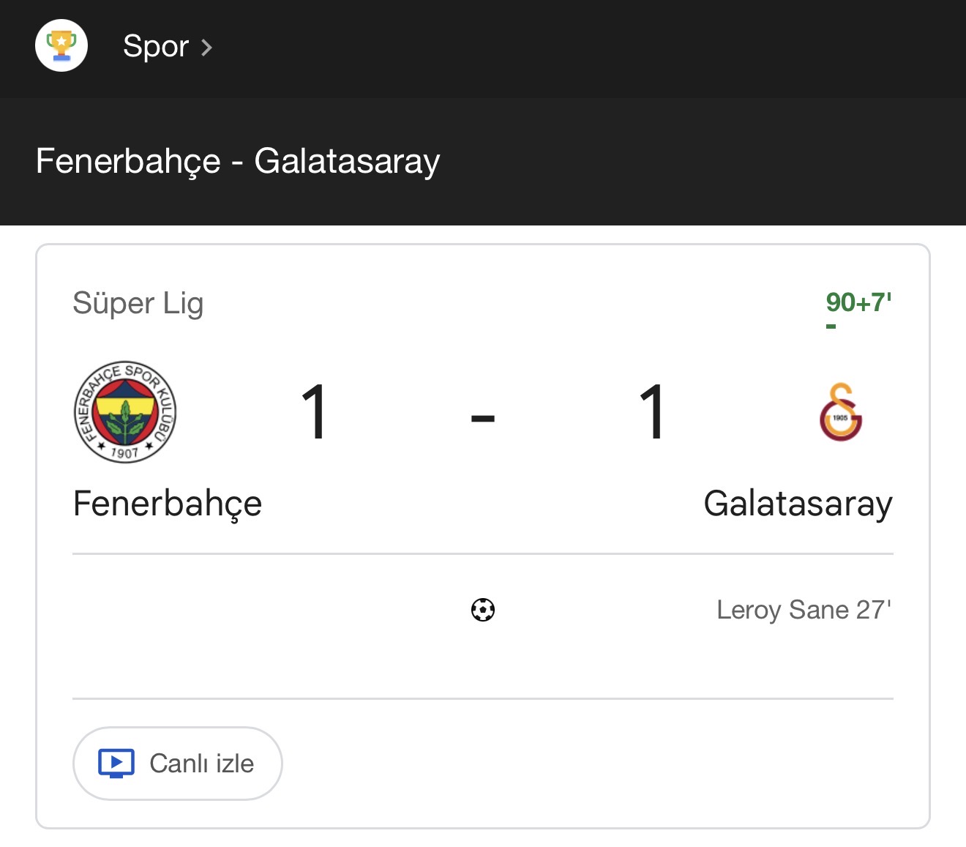
Task: Expand the chevron next to Spor
Action: pyautogui.click(x=207, y=48)
